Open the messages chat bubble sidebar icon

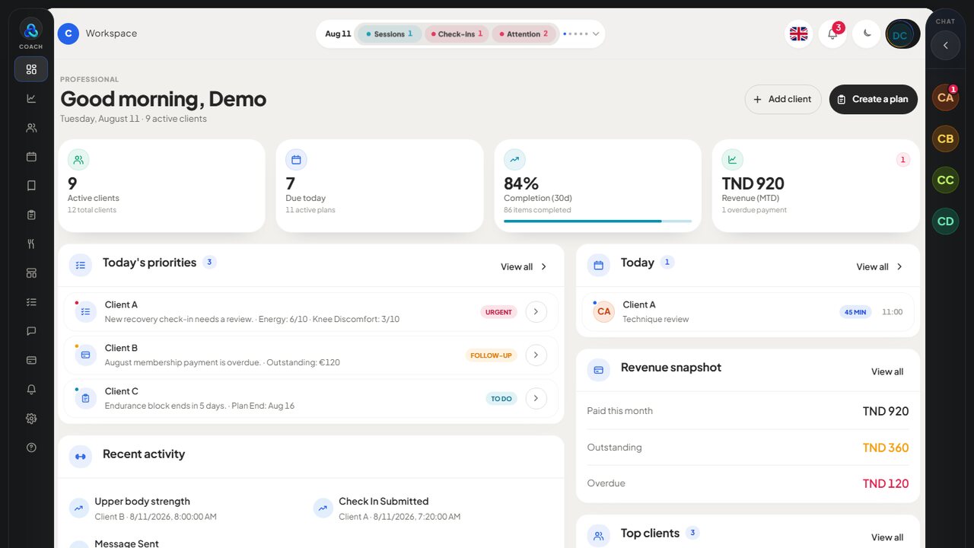pos(31,331)
